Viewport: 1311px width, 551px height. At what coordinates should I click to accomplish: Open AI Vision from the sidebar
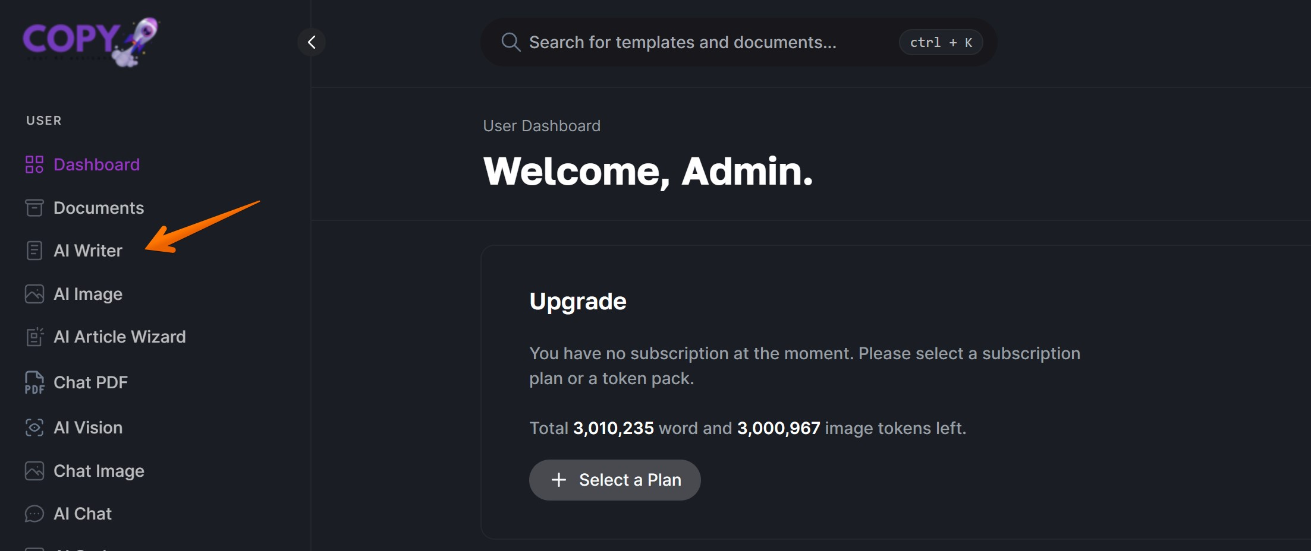88,427
